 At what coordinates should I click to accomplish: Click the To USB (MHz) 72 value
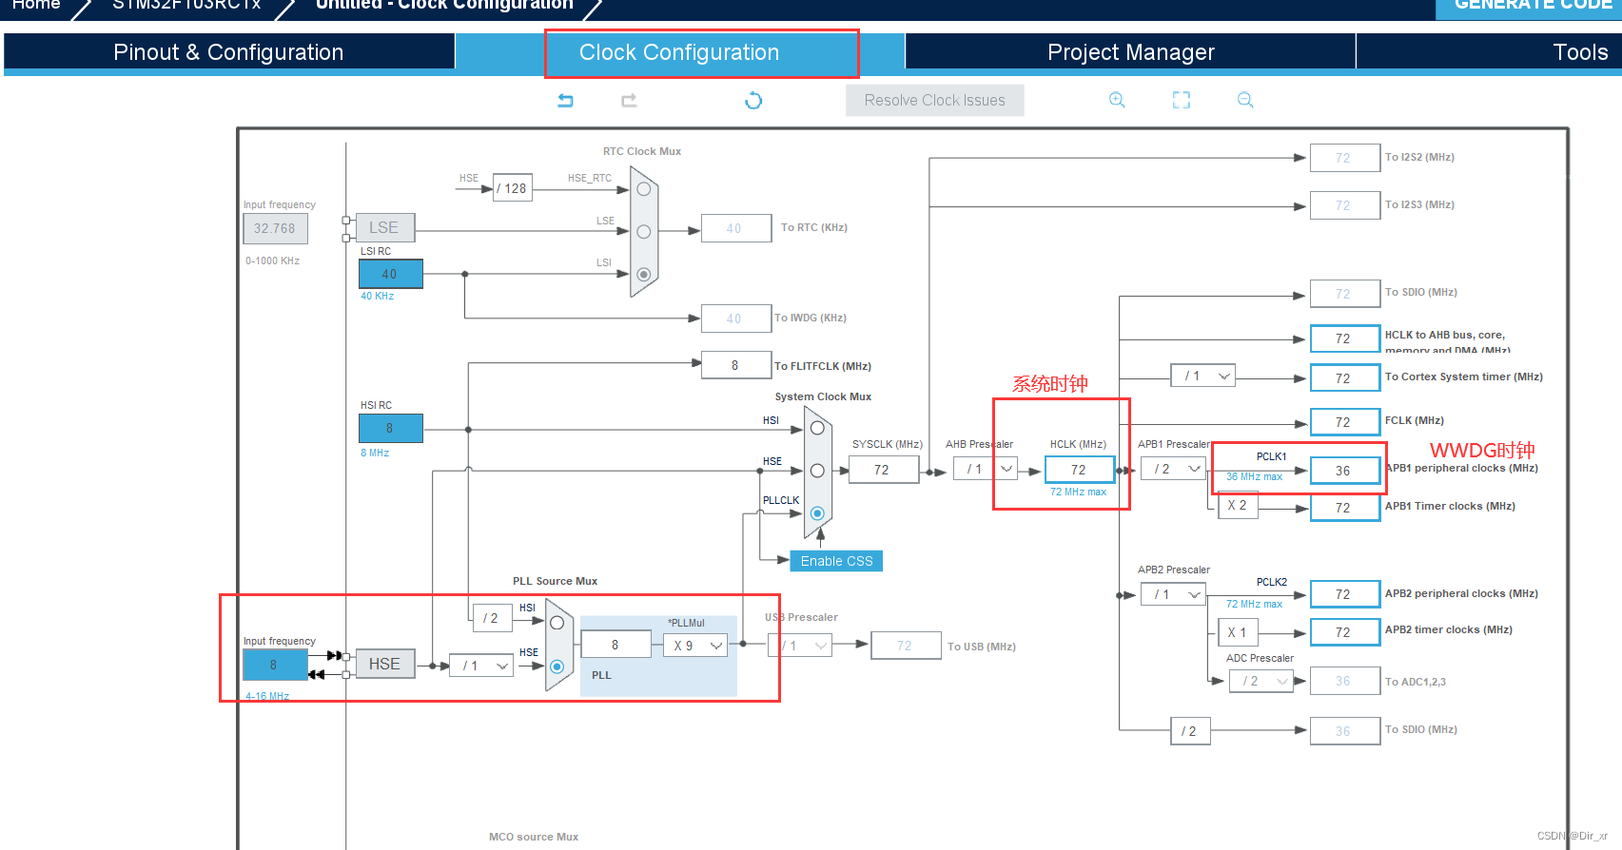[906, 646]
